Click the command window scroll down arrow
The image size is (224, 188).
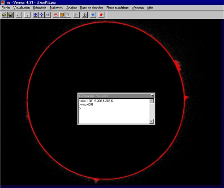[x=151, y=121]
